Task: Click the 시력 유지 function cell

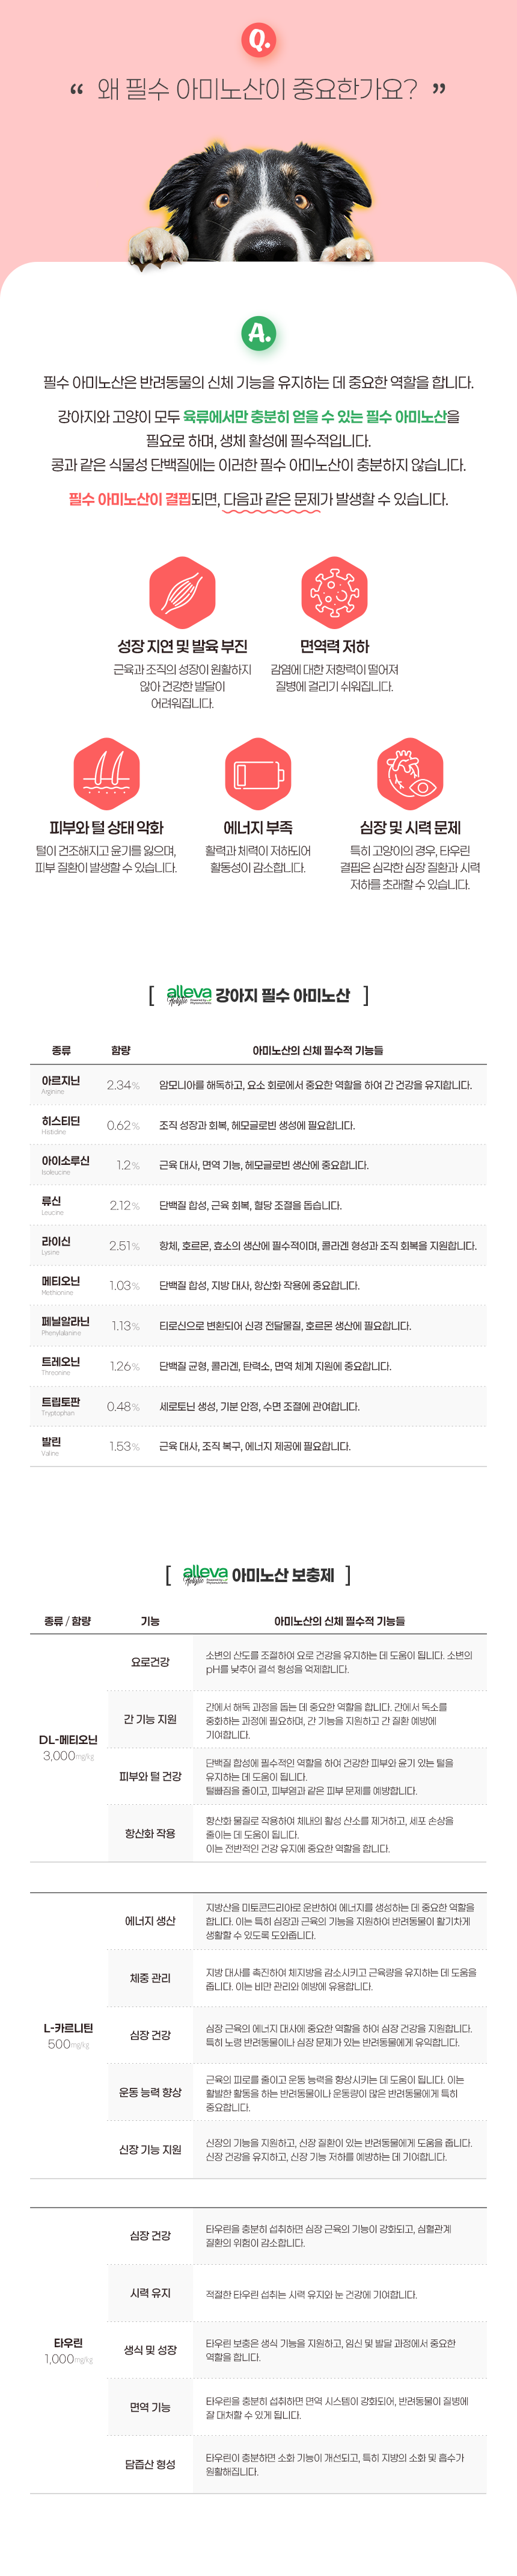Action: pyautogui.click(x=150, y=2293)
